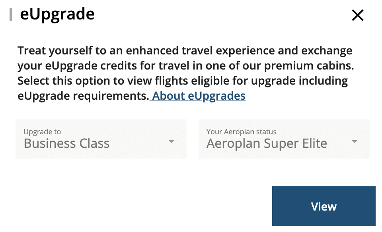This screenshot has height=232, width=382.
Task: Click the eUpgrade heading title
Action: click(57, 14)
